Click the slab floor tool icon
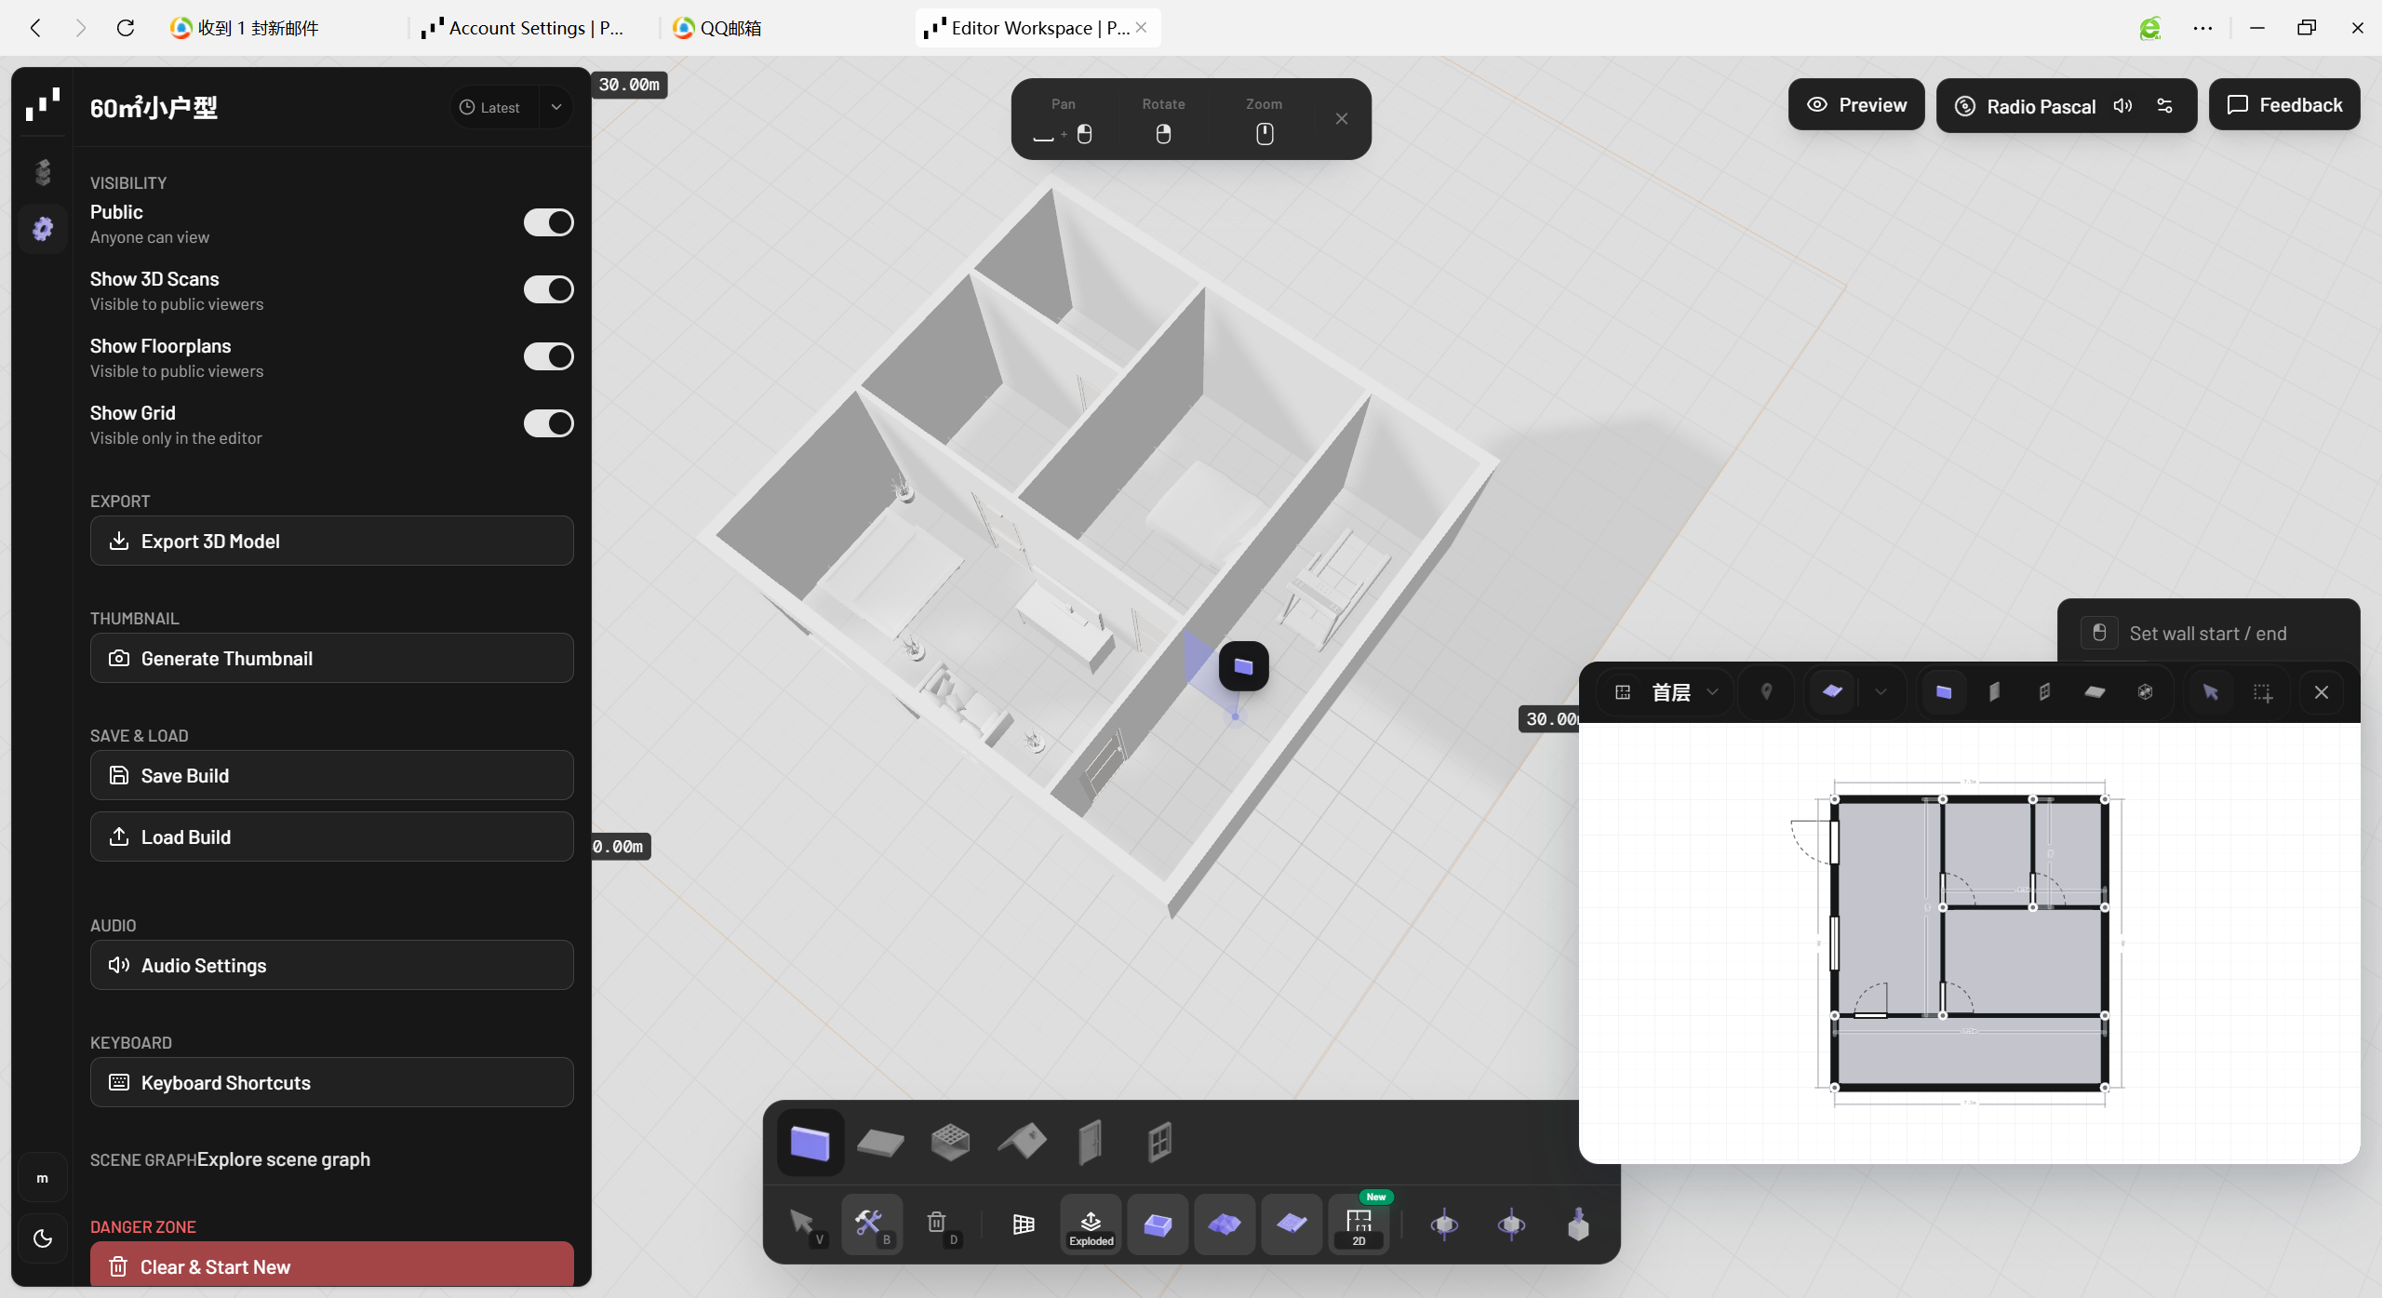2383x1298 pixels. pyautogui.click(x=879, y=1141)
